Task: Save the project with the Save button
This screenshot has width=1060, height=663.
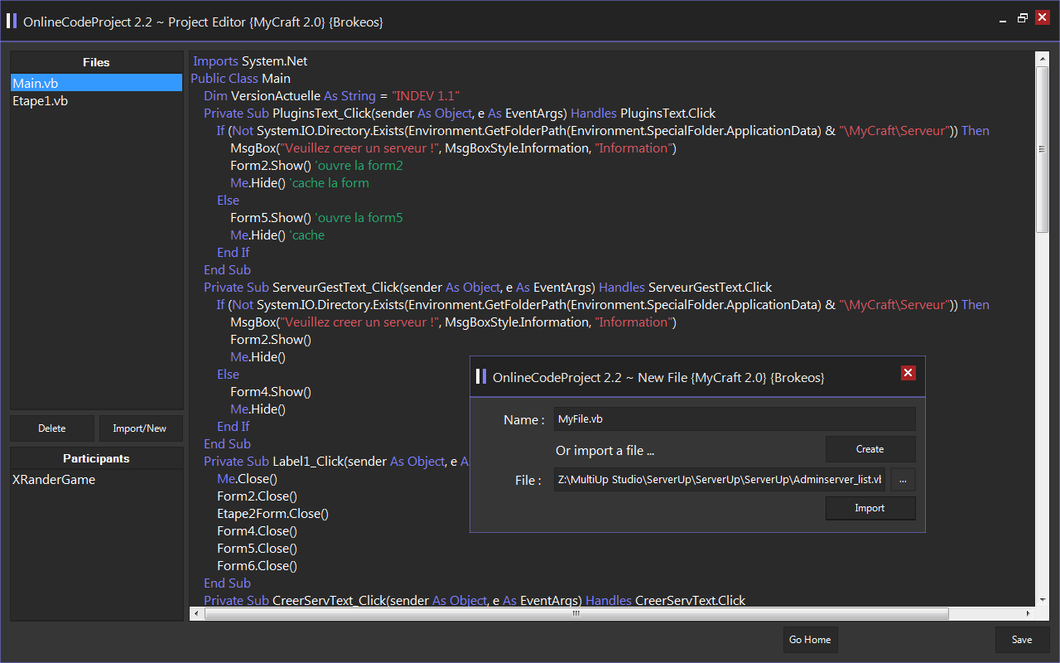Action: pyautogui.click(x=1022, y=640)
